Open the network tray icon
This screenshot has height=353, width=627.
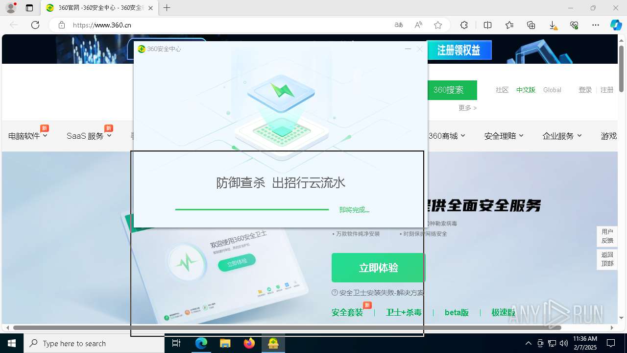(x=552, y=343)
